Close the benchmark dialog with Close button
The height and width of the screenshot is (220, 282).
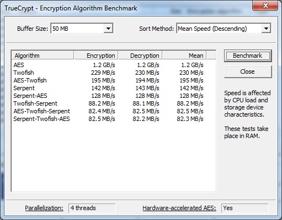[x=248, y=71]
